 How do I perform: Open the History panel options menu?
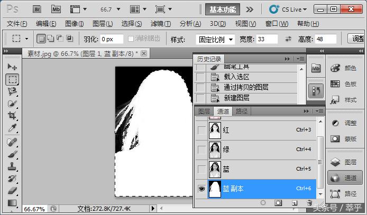300,59
